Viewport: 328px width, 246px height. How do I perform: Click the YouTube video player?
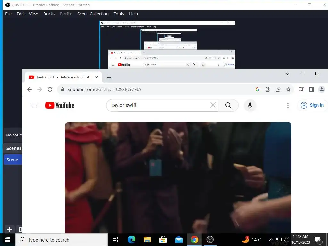(178, 177)
